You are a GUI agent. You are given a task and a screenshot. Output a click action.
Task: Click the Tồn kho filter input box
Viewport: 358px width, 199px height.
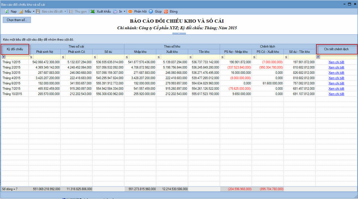tap(206, 57)
